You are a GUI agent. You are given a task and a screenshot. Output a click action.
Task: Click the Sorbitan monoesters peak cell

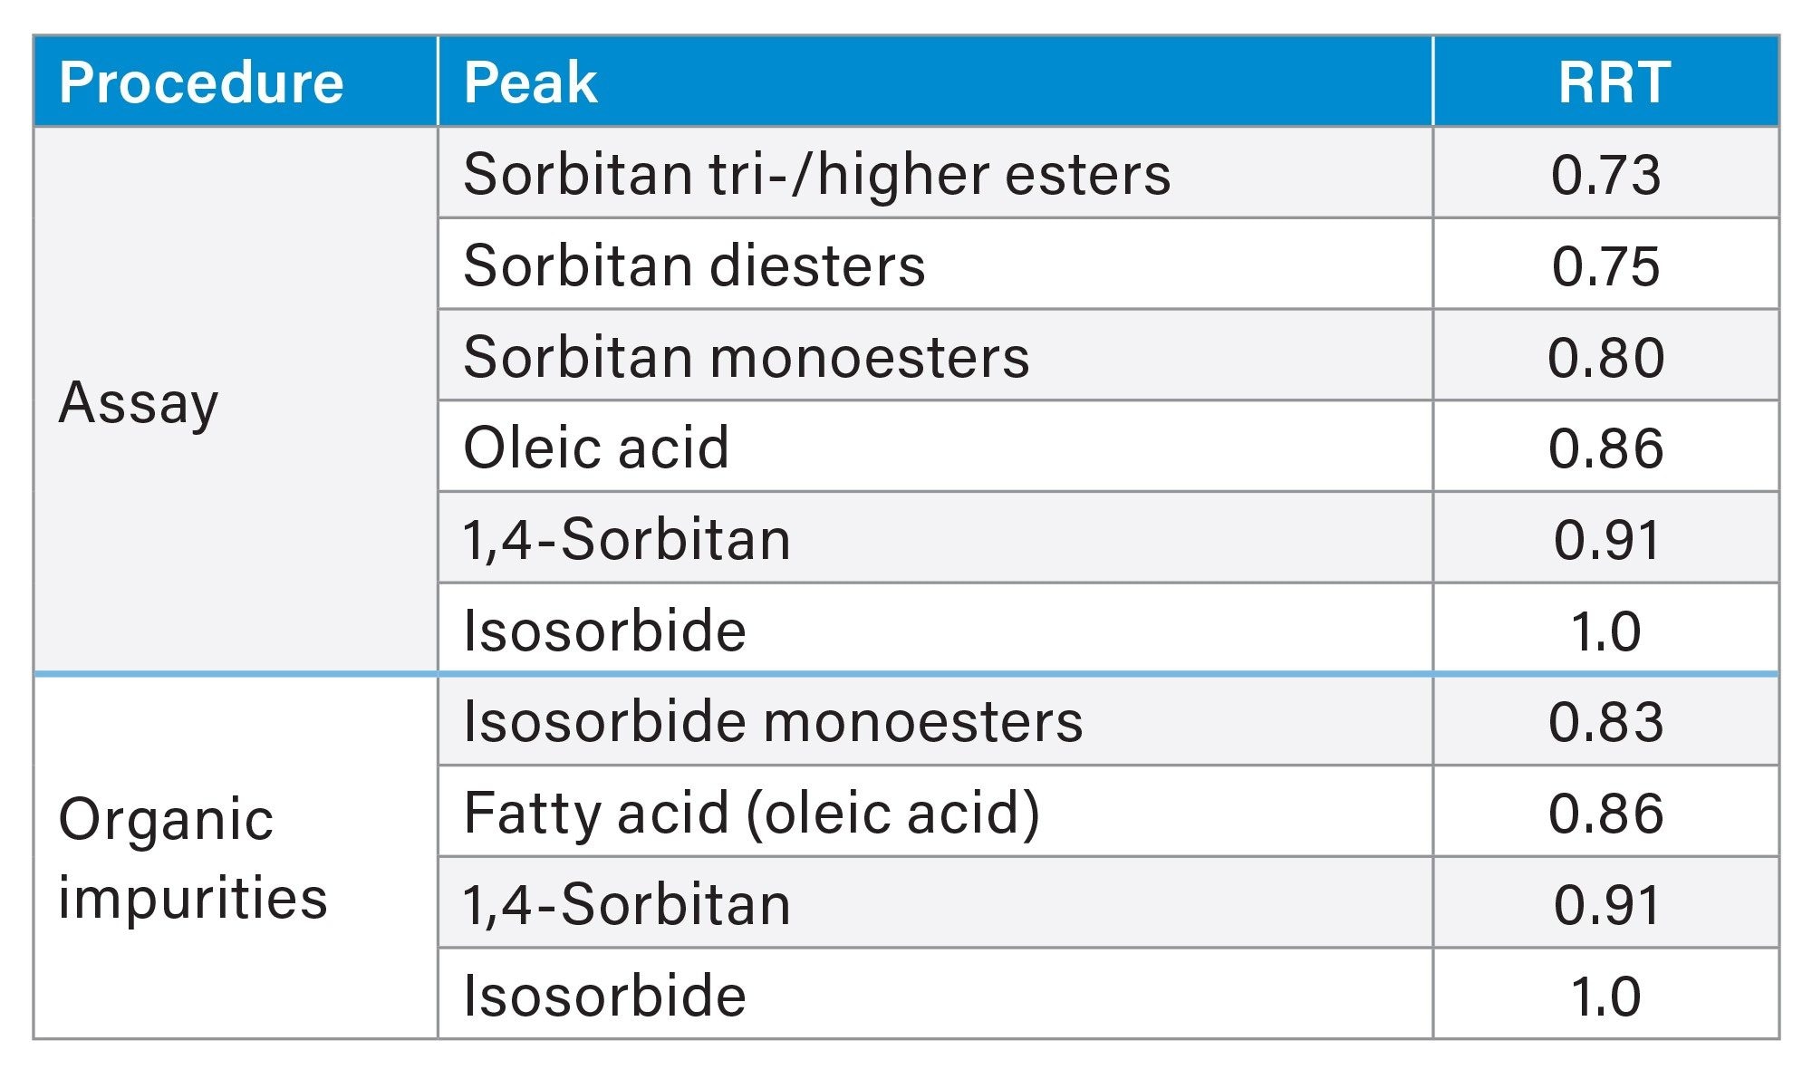(x=746, y=356)
